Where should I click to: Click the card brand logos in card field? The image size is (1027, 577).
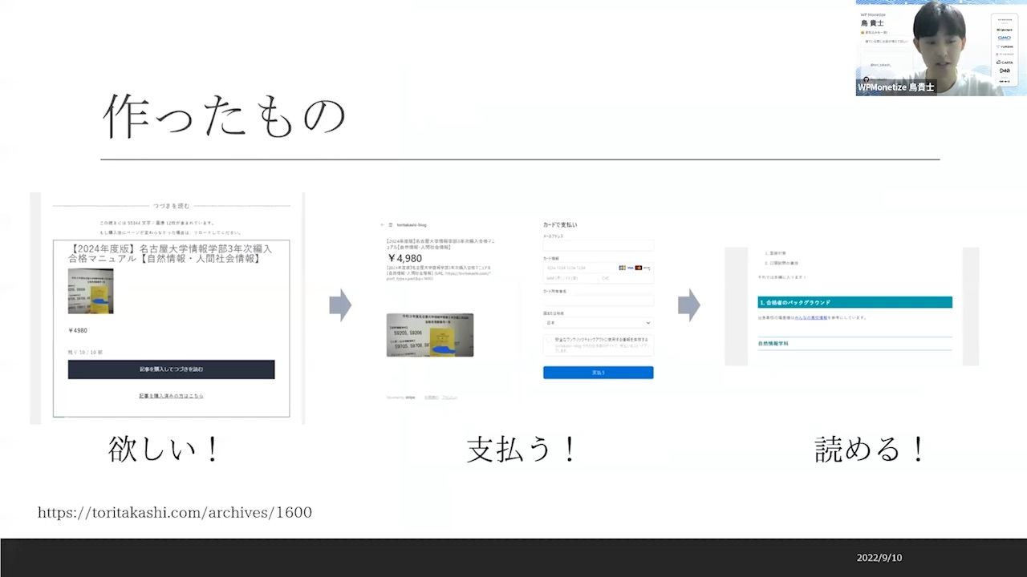point(635,268)
